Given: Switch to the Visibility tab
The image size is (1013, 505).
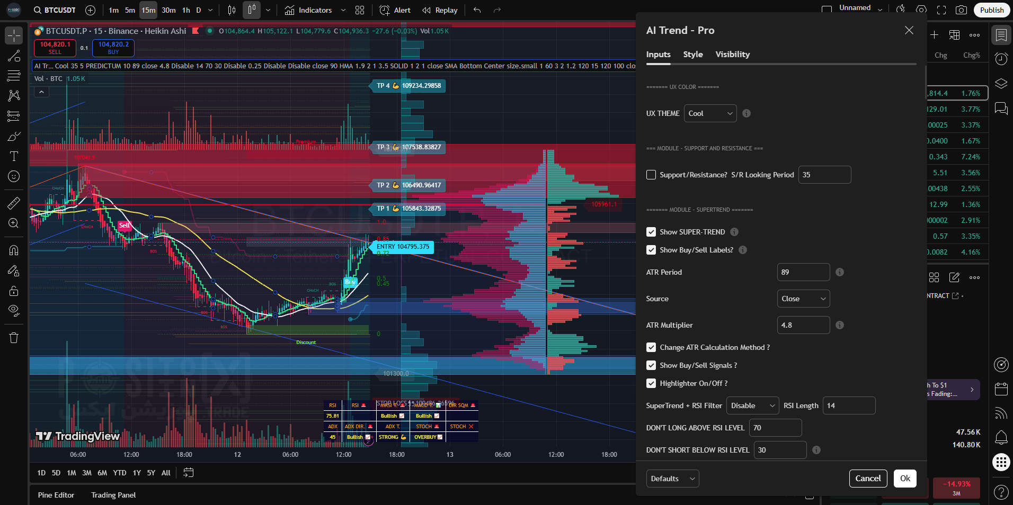Looking at the screenshot, I should tap(732, 55).
